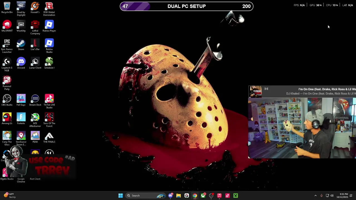Click the taskbar Search box

tap(146, 196)
